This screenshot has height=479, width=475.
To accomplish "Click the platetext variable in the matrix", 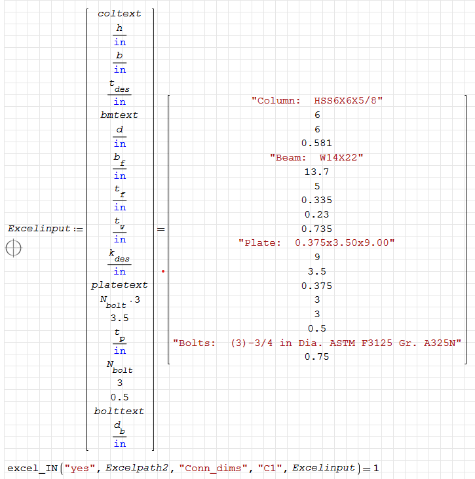I will pyautogui.click(x=119, y=285).
